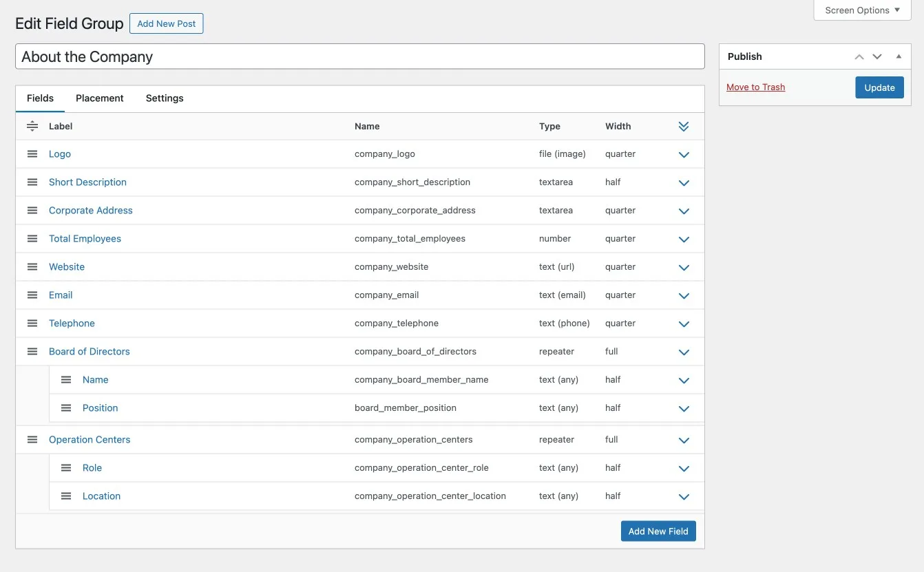Viewport: 924px width, 572px height.
Task: Click the drag handle for the Position subfield
Action: [x=66, y=408]
